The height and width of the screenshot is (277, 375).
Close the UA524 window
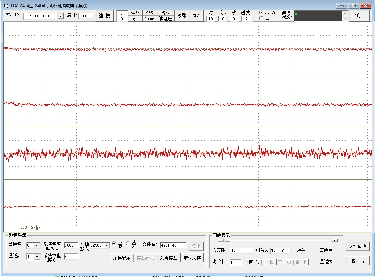[366, 5]
